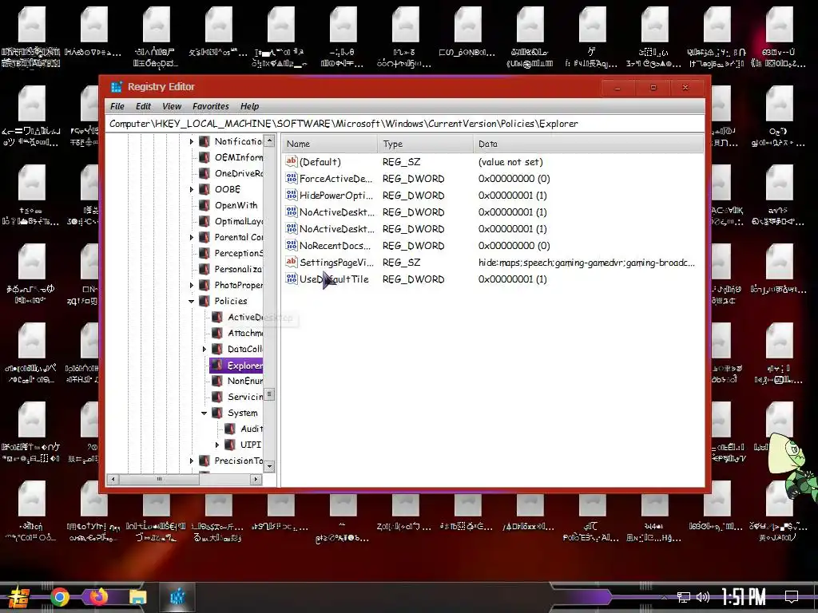Click the HidePowerOpti... DWORD value icon
The height and width of the screenshot is (613, 818).
291,195
